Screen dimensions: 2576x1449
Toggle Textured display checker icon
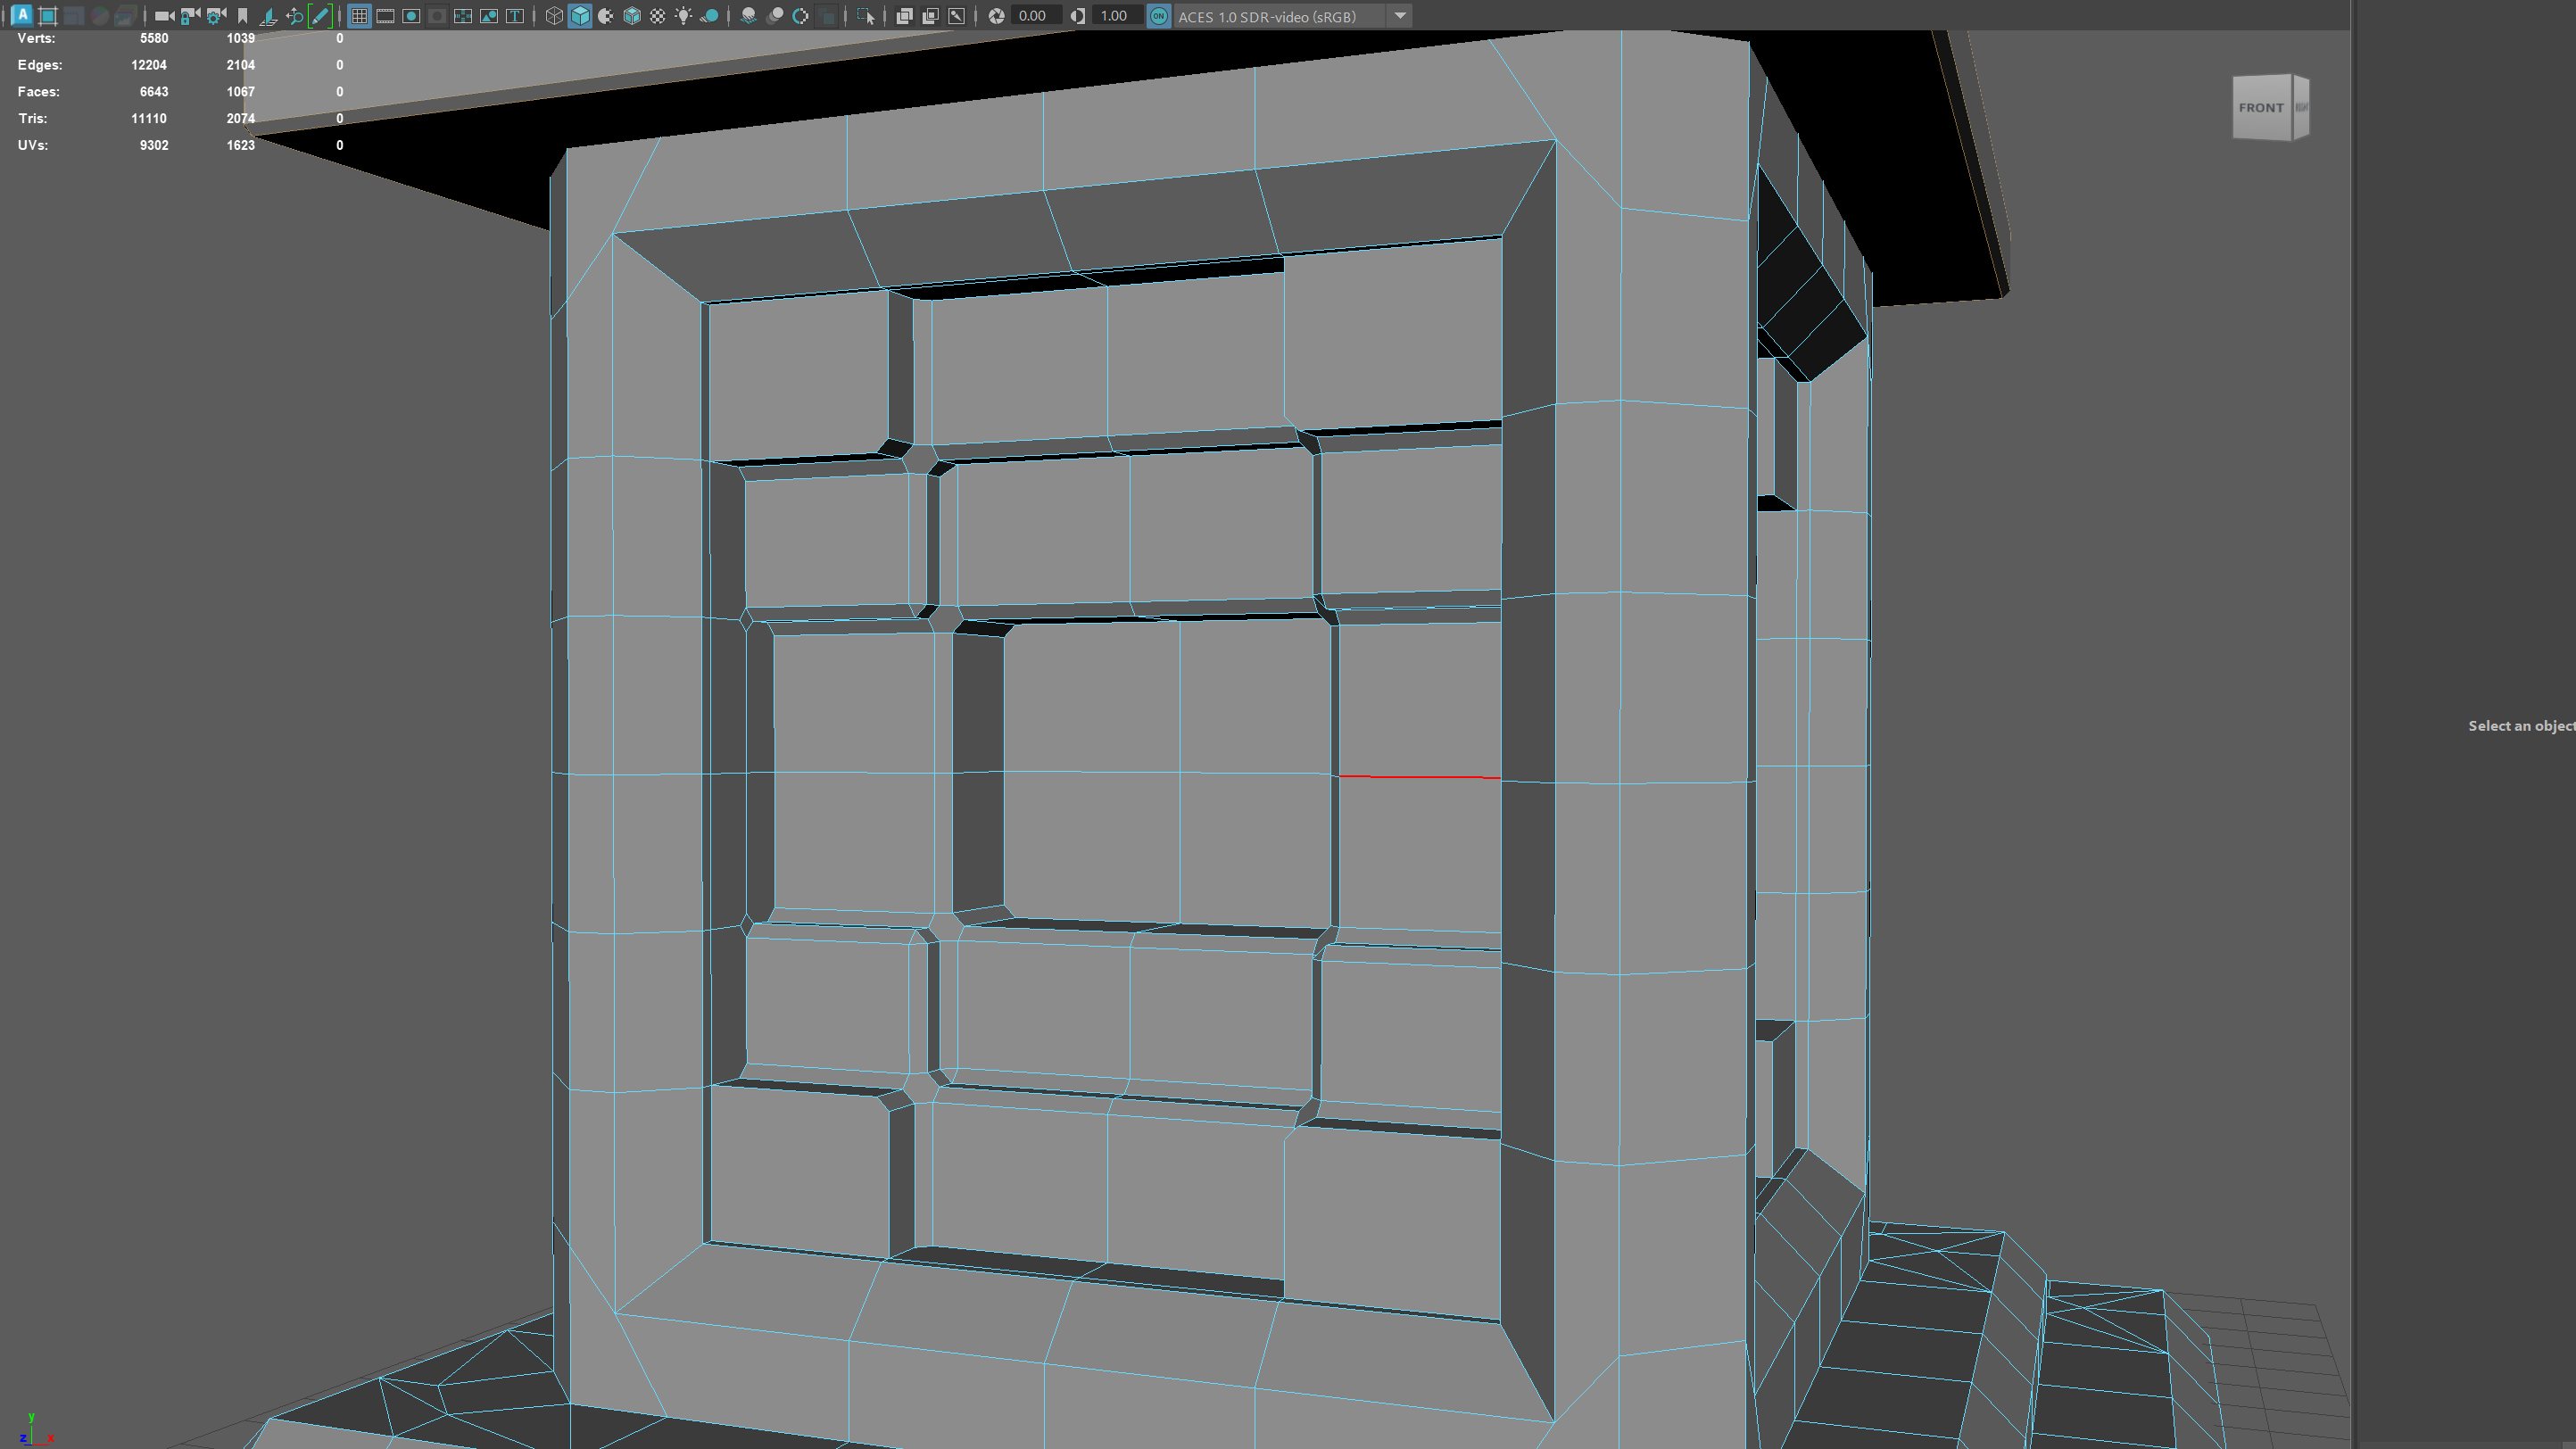658,16
